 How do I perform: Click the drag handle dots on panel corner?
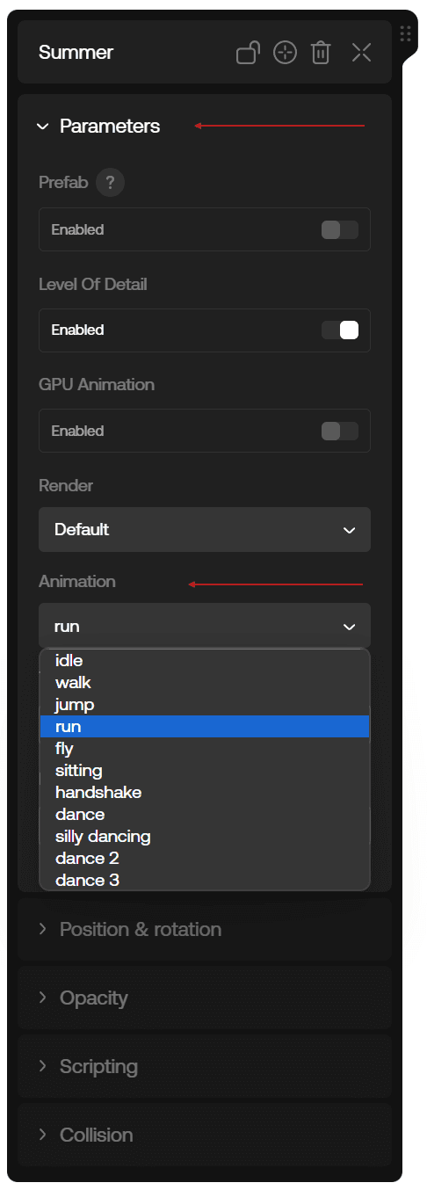(406, 33)
